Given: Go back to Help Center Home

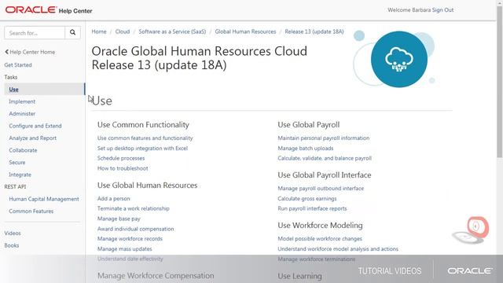Looking at the screenshot, I should (30, 52).
